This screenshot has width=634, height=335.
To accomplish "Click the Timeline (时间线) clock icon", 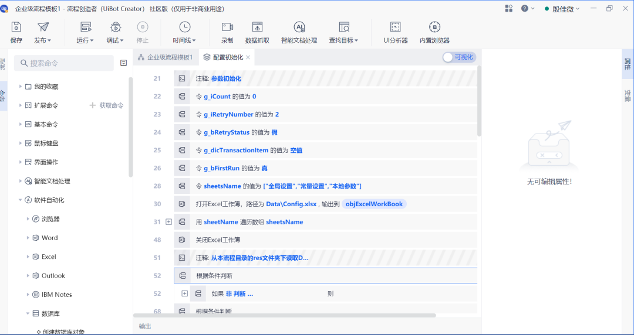I will (x=185, y=27).
